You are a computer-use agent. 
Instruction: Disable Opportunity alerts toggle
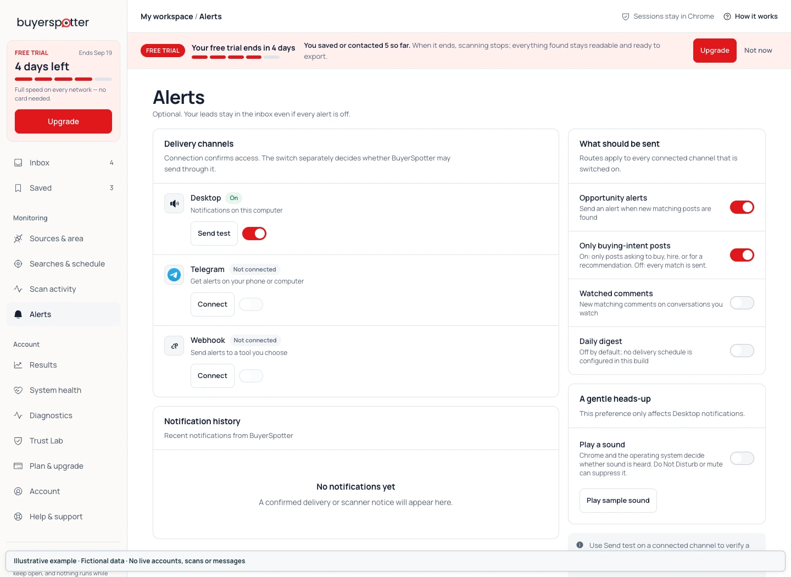[742, 207]
